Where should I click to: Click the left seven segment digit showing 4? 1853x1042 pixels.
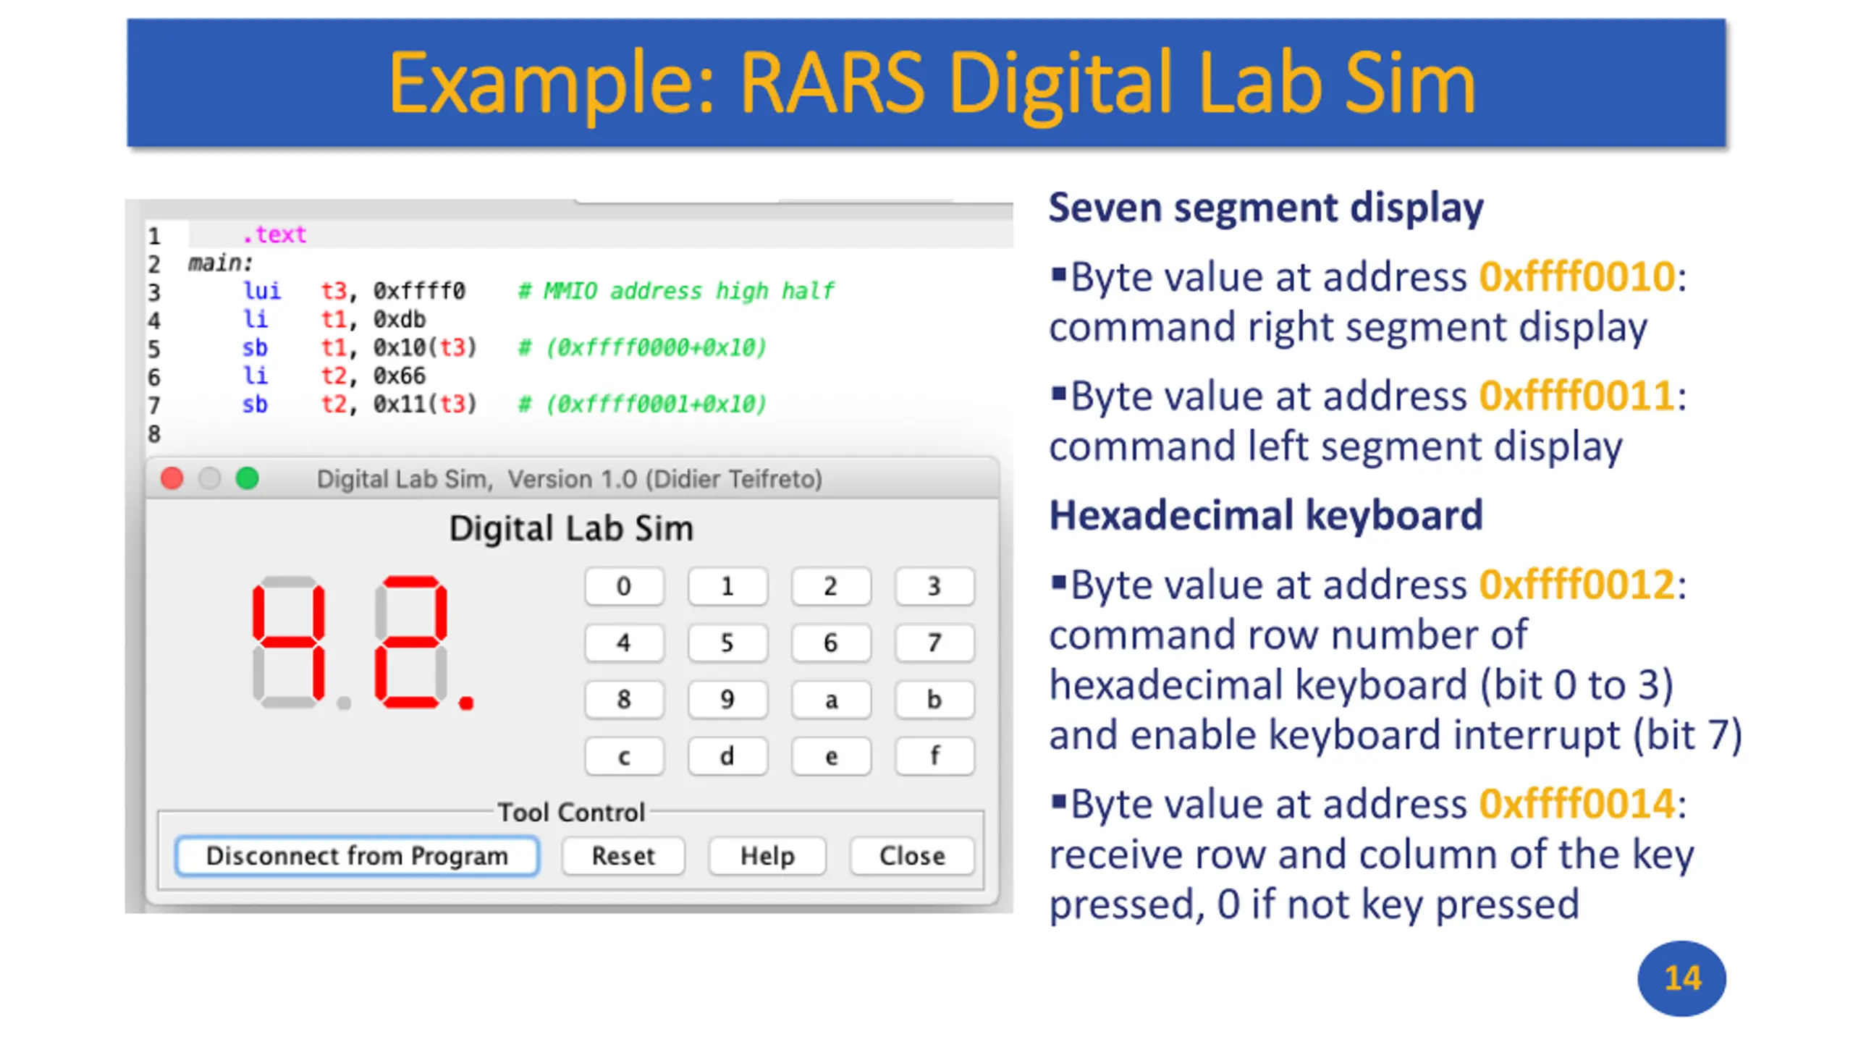tap(289, 642)
